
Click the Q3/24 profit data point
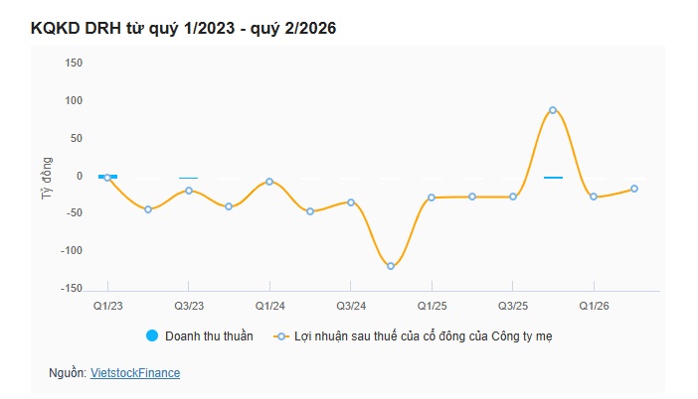pyautogui.click(x=351, y=202)
